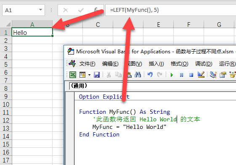
Task: Select row 2 header
Action: [x=6, y=40]
